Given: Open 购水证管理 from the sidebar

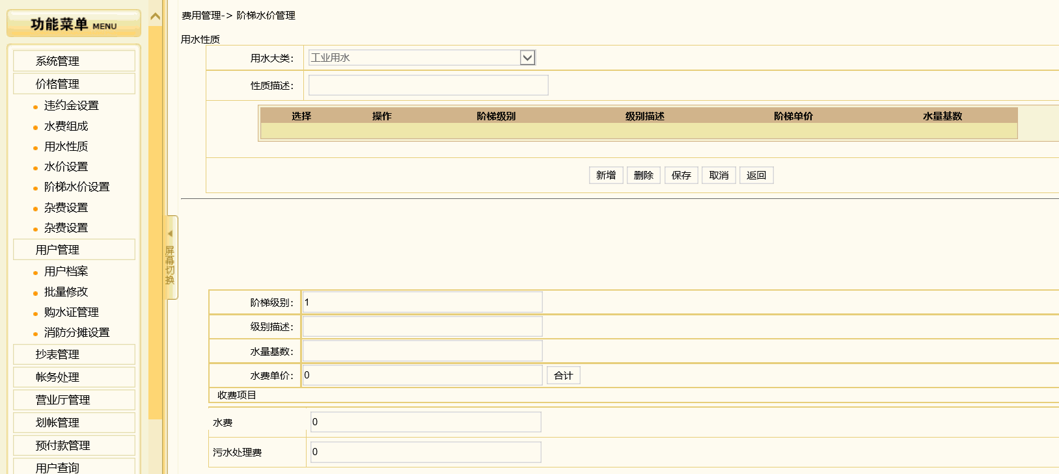Looking at the screenshot, I should (72, 313).
